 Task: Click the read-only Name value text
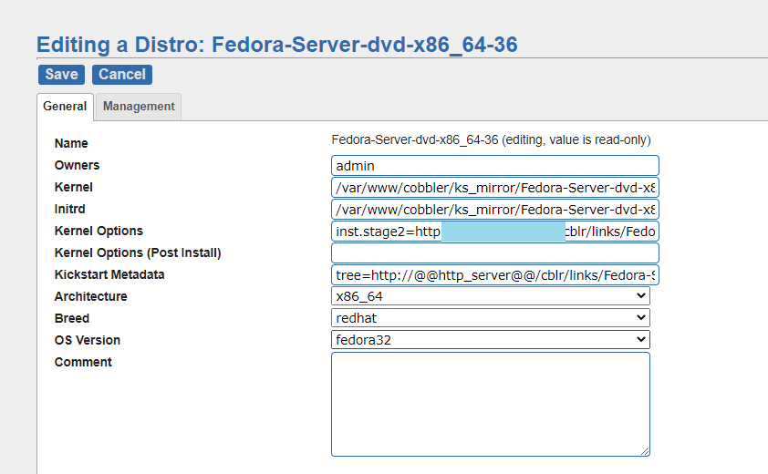point(491,140)
